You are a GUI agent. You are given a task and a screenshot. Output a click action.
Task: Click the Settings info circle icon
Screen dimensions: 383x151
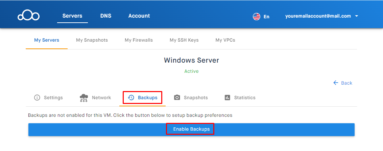[x=37, y=98]
